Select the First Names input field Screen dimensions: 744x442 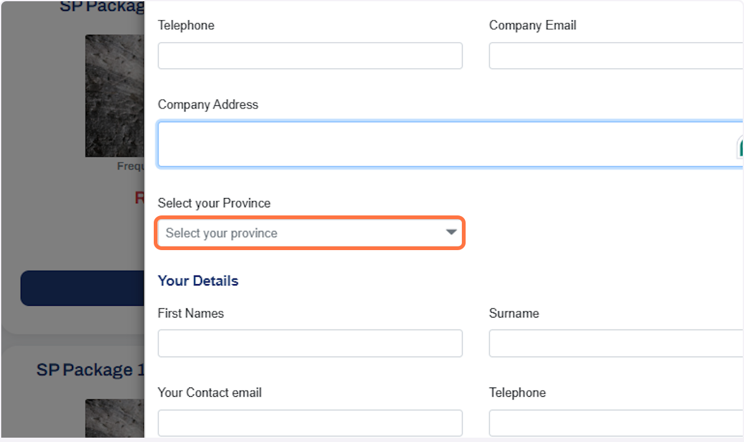click(310, 343)
